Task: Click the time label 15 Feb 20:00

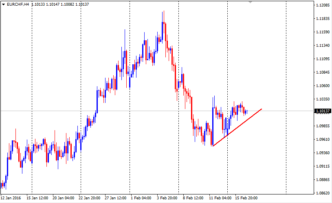Action: click(x=246, y=198)
